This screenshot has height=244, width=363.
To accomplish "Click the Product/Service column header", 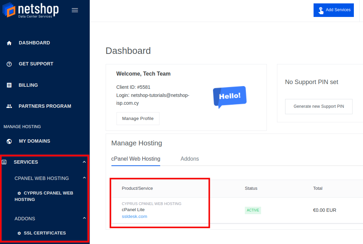I will [137, 188].
